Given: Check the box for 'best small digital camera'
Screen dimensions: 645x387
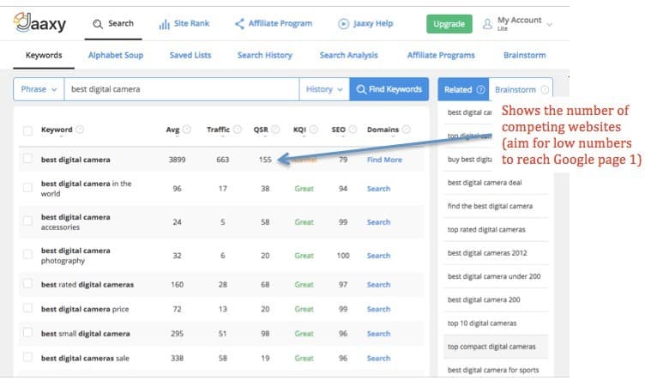Looking at the screenshot, I should coord(27,332).
